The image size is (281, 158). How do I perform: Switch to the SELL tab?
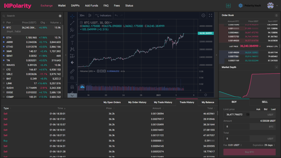click(x=265, y=102)
